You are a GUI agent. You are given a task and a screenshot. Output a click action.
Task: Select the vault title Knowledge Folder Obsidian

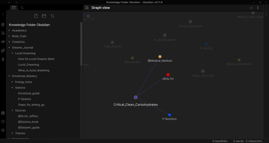(x=29, y=25)
